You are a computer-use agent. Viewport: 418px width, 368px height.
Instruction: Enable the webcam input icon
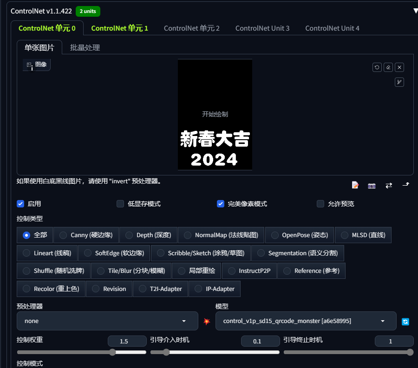coord(372,185)
